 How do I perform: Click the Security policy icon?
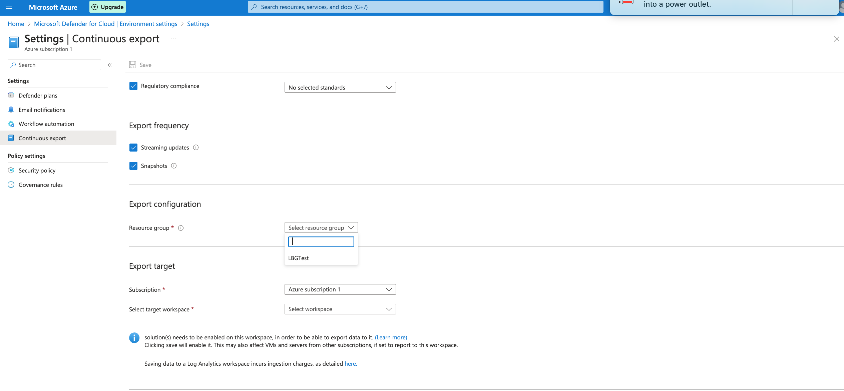click(x=11, y=170)
